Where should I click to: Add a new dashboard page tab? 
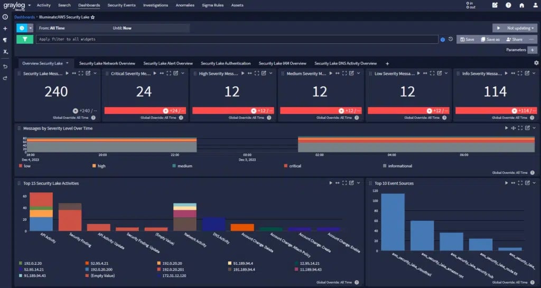[x=387, y=63]
